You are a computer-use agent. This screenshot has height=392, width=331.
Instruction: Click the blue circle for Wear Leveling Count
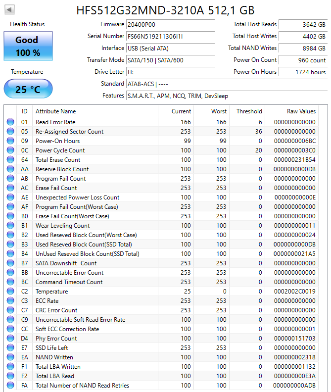(10, 226)
